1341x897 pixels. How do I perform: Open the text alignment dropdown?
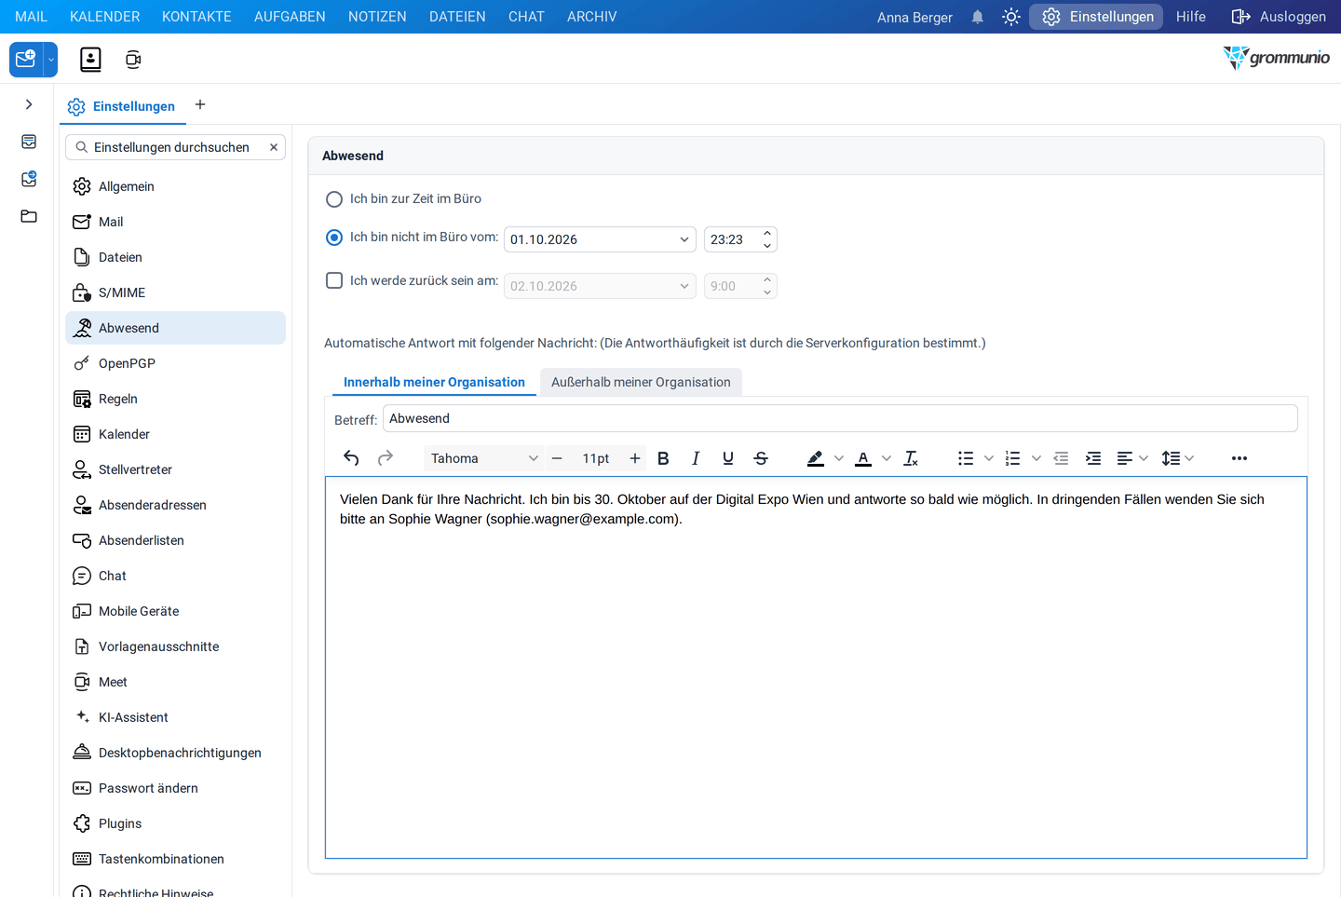point(1132,458)
